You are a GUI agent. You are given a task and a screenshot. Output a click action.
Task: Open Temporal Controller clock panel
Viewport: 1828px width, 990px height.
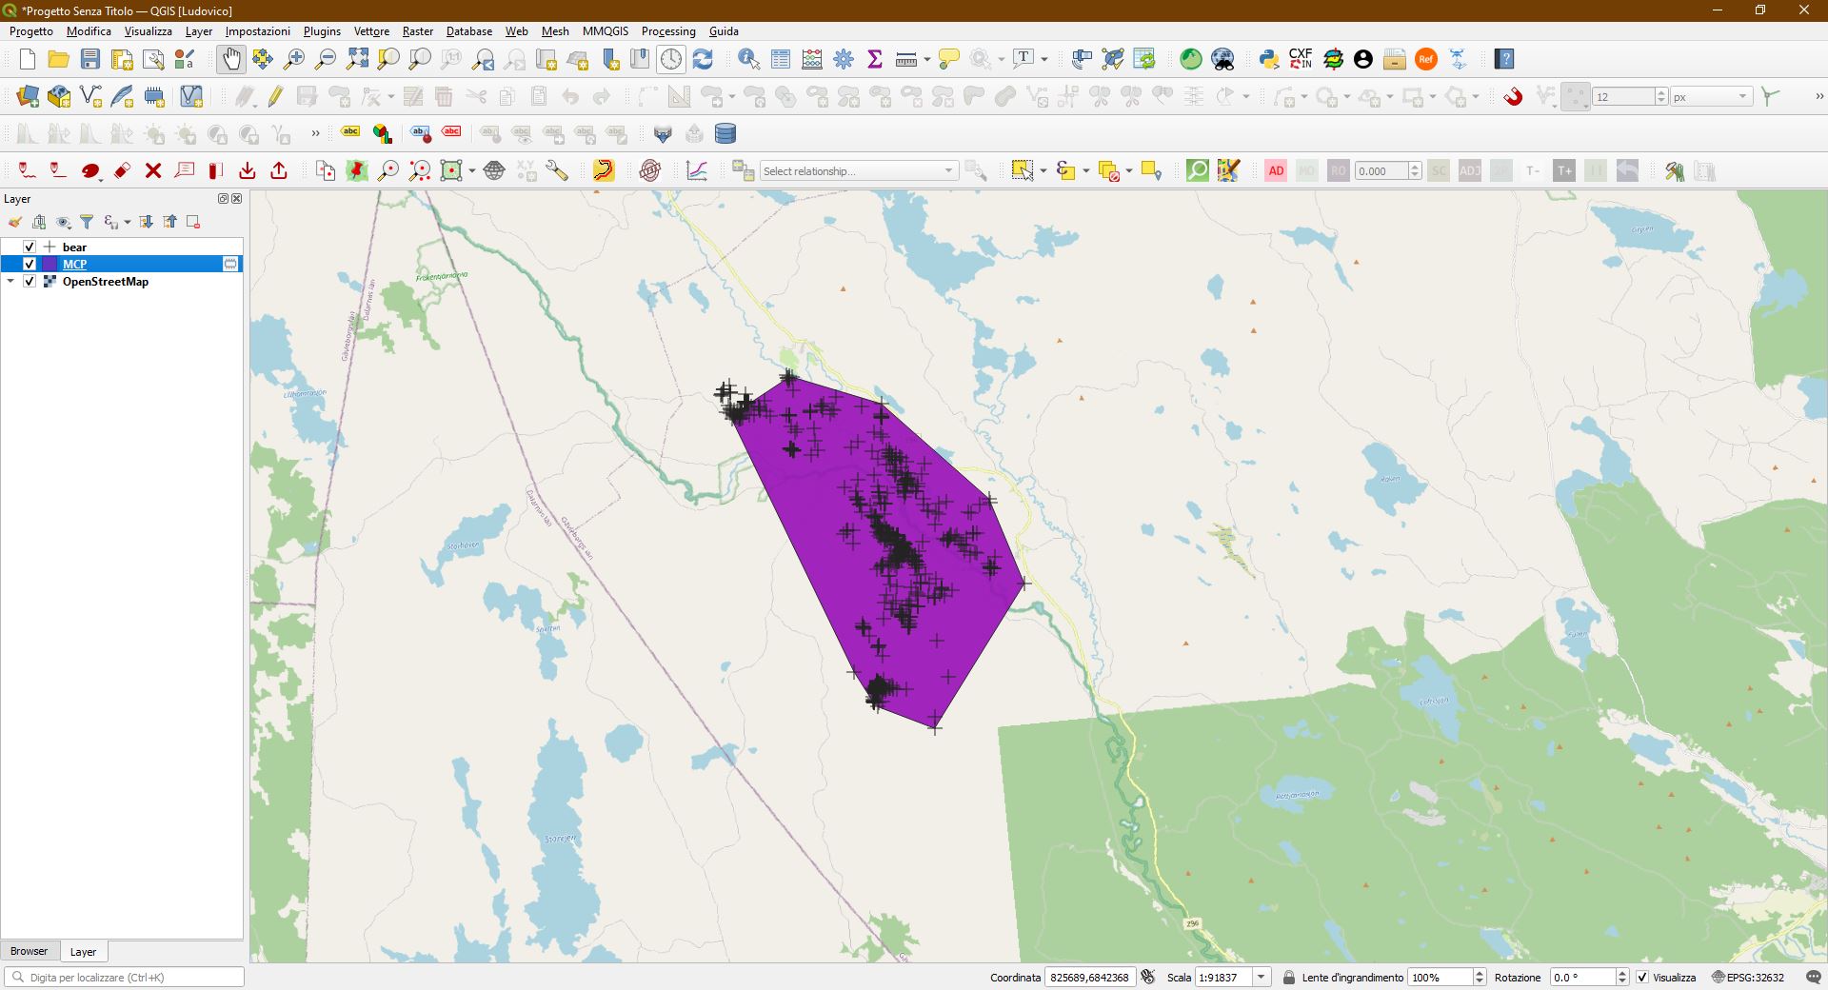[x=671, y=59]
